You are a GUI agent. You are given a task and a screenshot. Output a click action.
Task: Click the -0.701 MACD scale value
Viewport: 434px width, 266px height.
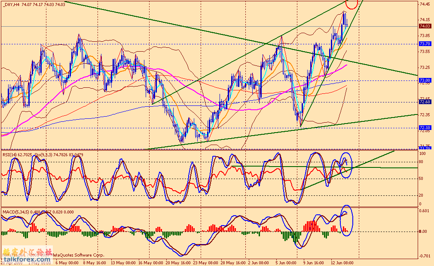424,256
